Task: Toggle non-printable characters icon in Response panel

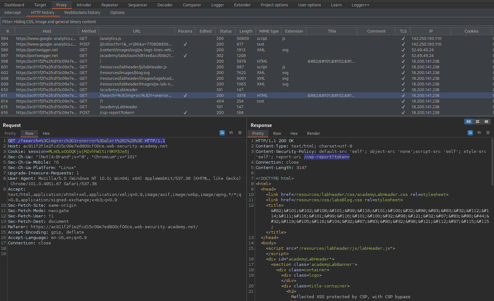Action: (x=479, y=133)
